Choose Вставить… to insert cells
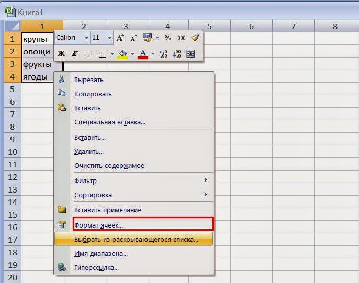The width and height of the screenshot is (359, 283). [x=134, y=138]
